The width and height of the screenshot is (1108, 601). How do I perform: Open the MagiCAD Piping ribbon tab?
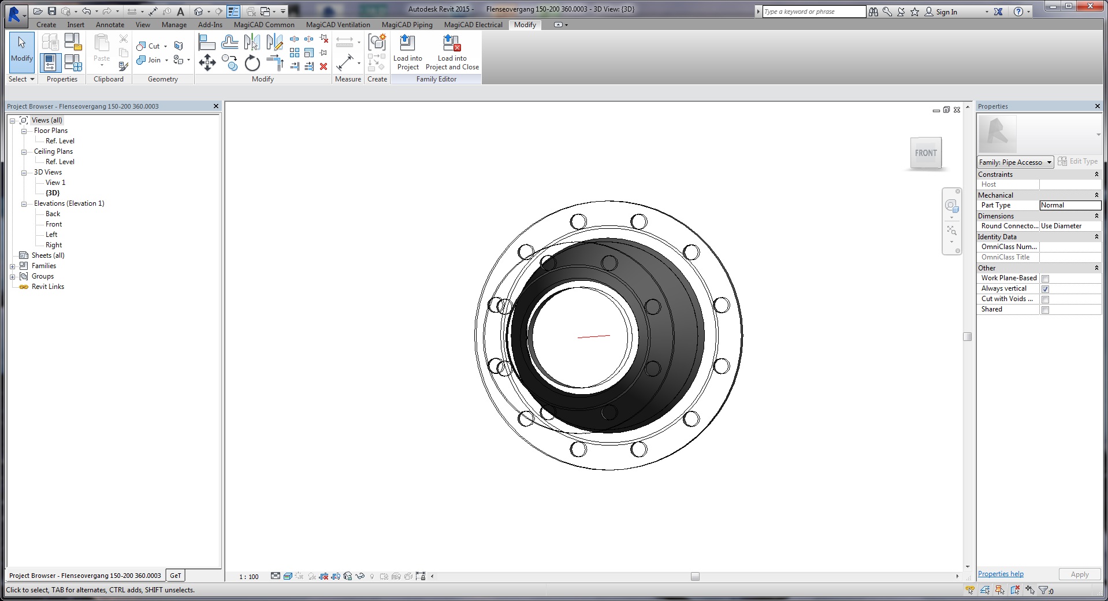click(407, 25)
